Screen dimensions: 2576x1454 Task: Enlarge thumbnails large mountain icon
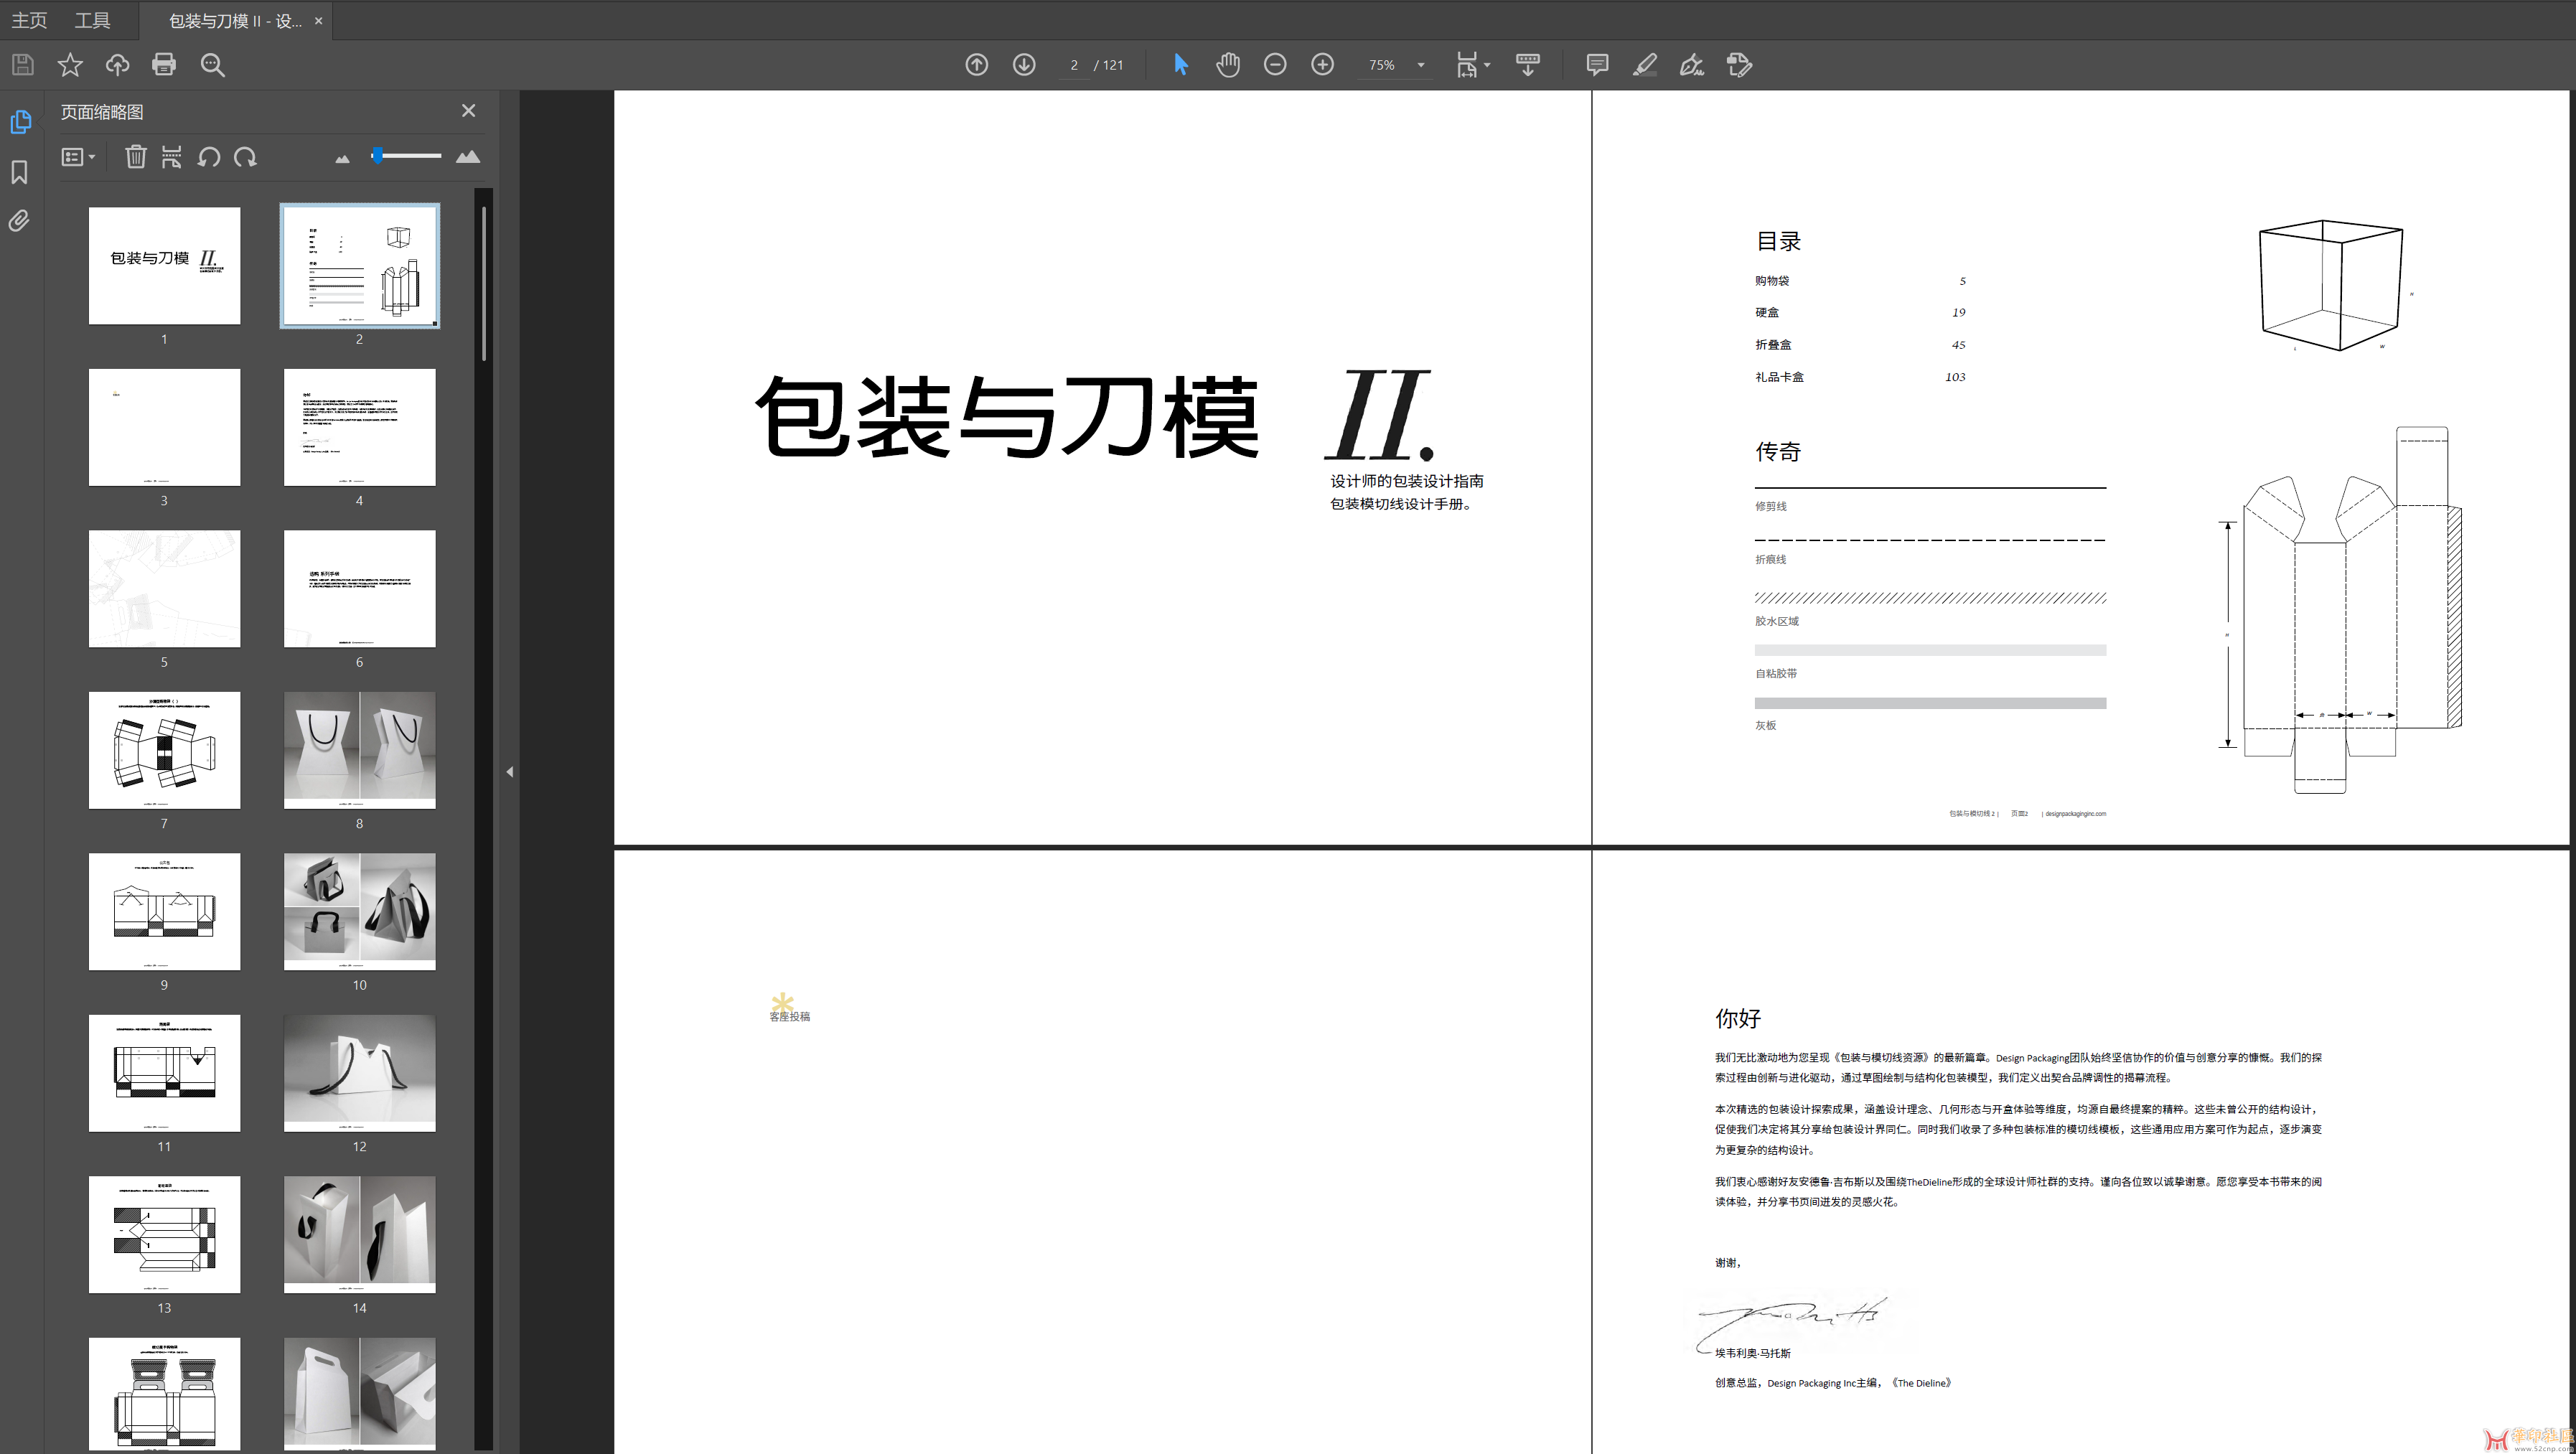tap(468, 157)
